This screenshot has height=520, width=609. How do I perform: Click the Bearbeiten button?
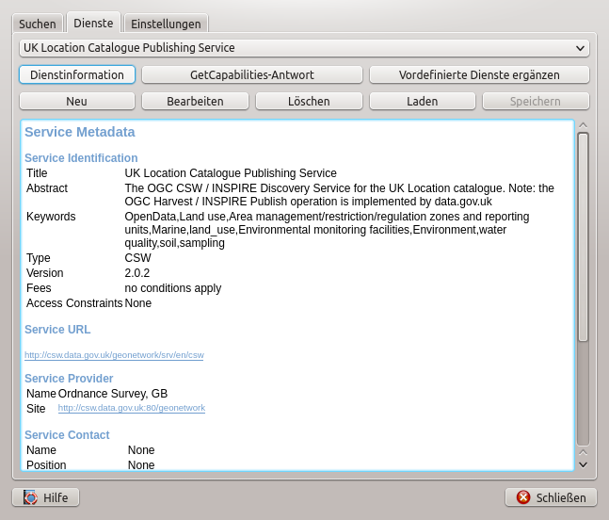coord(195,101)
